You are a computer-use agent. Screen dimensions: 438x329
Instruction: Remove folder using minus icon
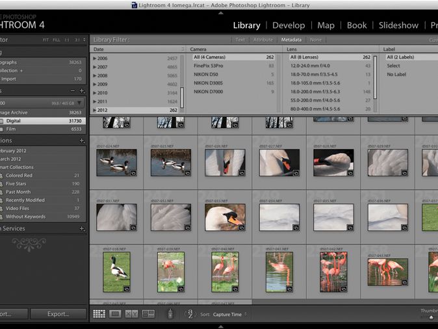(73, 91)
